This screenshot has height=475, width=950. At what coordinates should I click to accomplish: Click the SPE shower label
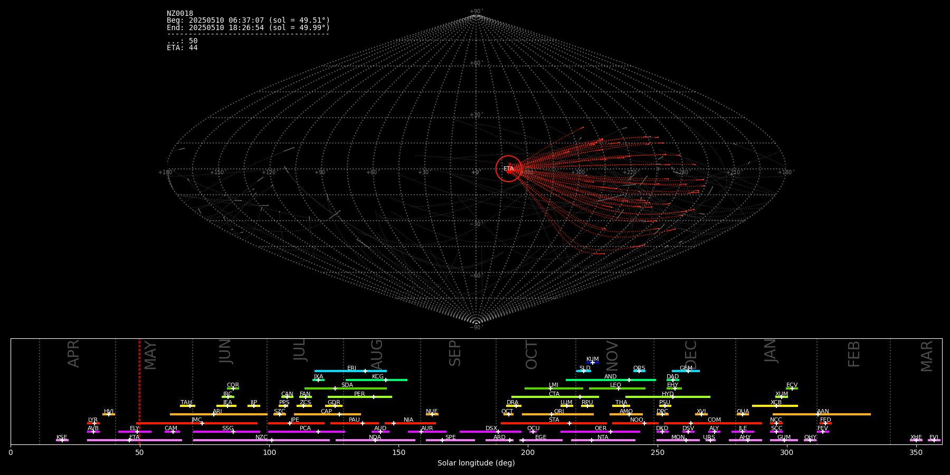coord(451,438)
